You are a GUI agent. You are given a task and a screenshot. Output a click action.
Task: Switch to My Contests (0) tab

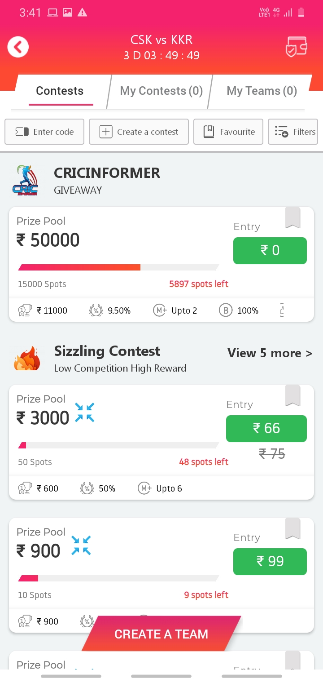tap(161, 91)
